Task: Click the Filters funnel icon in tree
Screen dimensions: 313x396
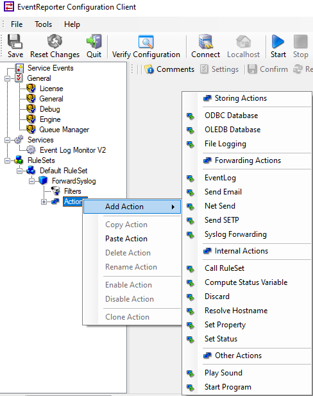Action: [55, 191]
